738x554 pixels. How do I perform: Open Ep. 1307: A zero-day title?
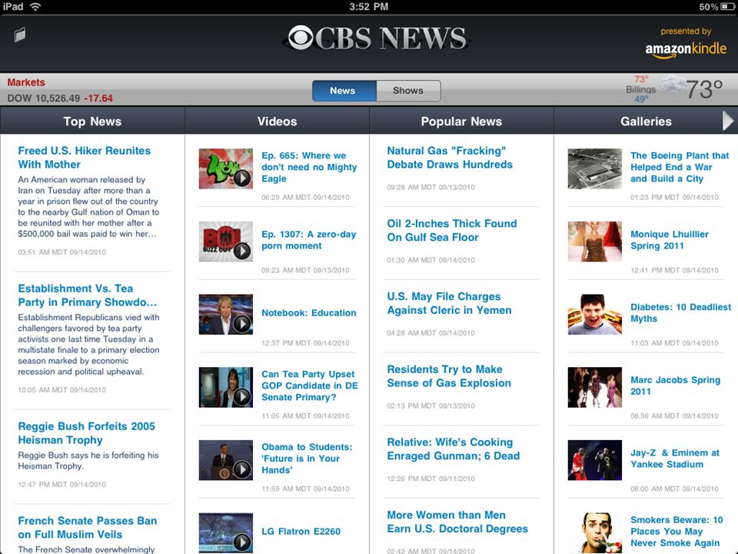coord(308,240)
